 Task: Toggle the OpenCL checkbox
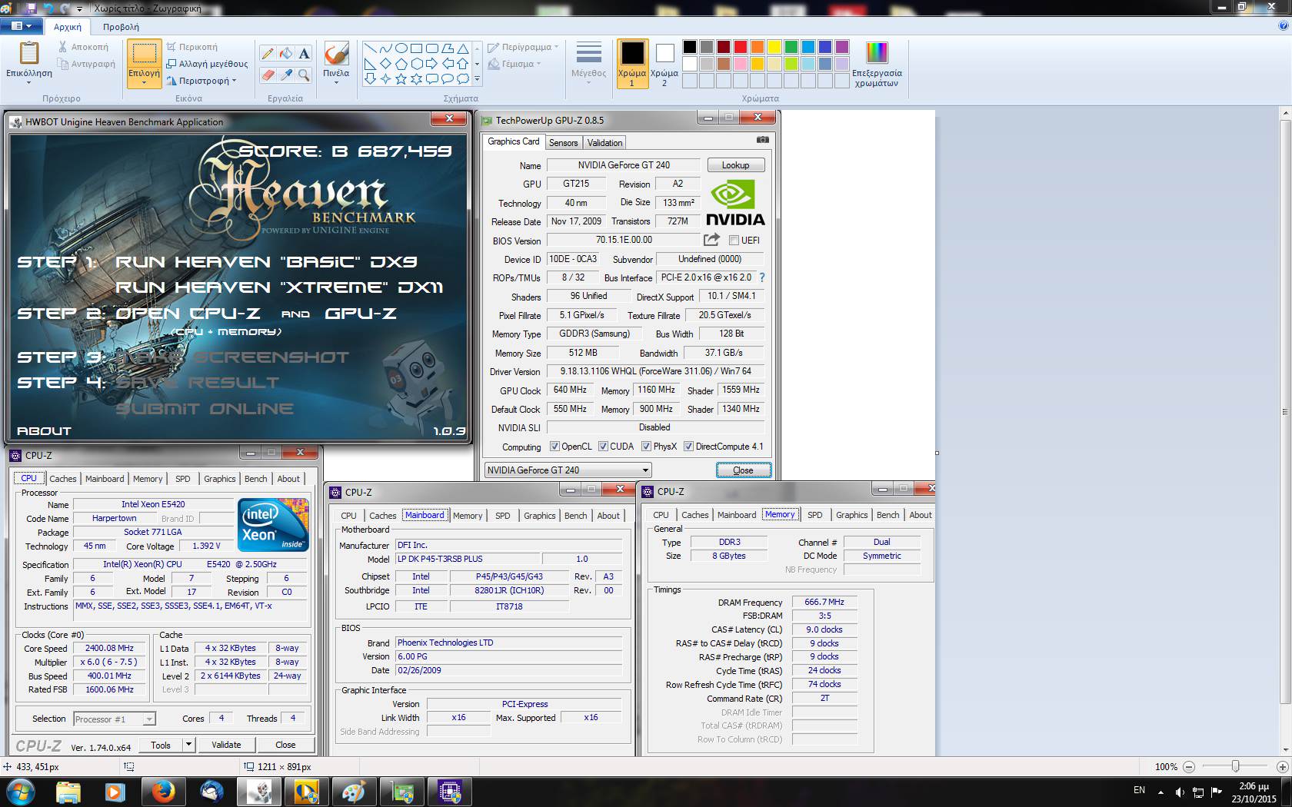(554, 447)
